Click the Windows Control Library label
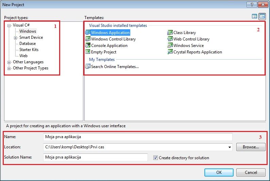 [113, 39]
